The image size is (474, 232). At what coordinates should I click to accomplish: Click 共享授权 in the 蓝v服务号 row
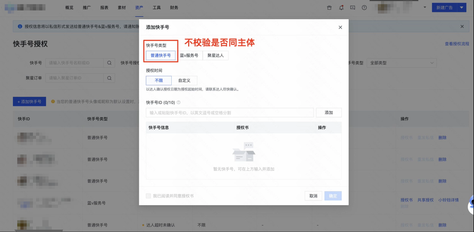pyautogui.click(x=425, y=200)
